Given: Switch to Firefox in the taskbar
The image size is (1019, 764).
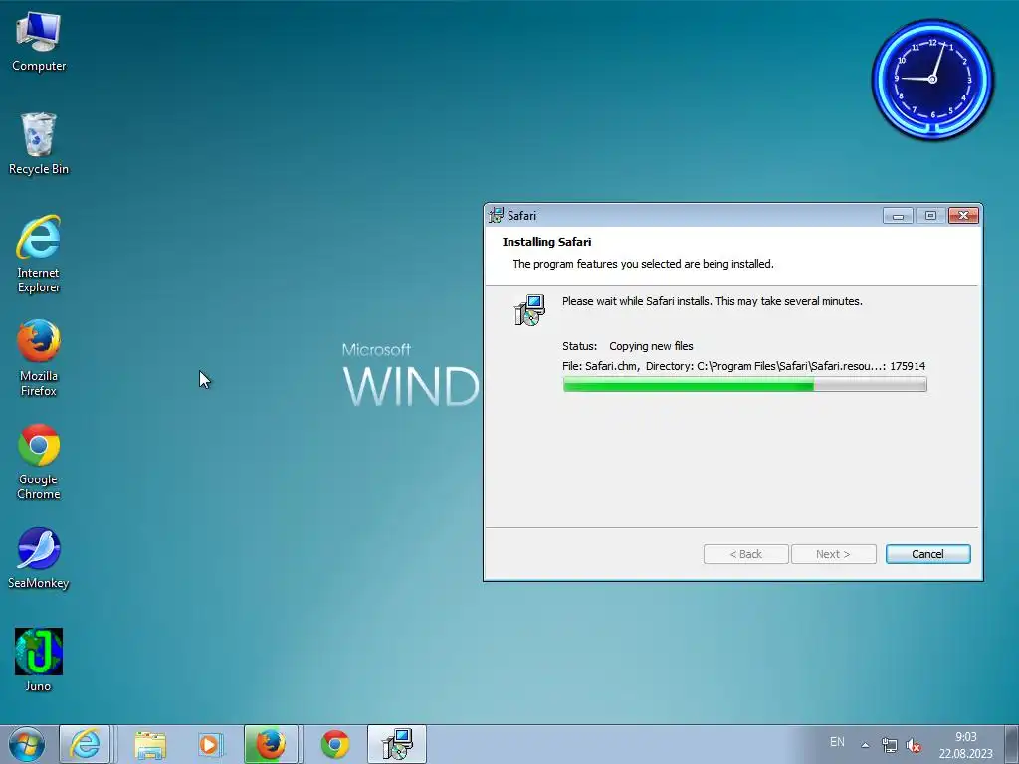Looking at the screenshot, I should click(271, 744).
